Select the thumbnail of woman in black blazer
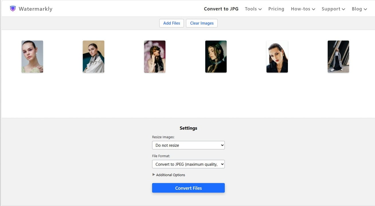The width and height of the screenshot is (375, 206). pos(277,57)
